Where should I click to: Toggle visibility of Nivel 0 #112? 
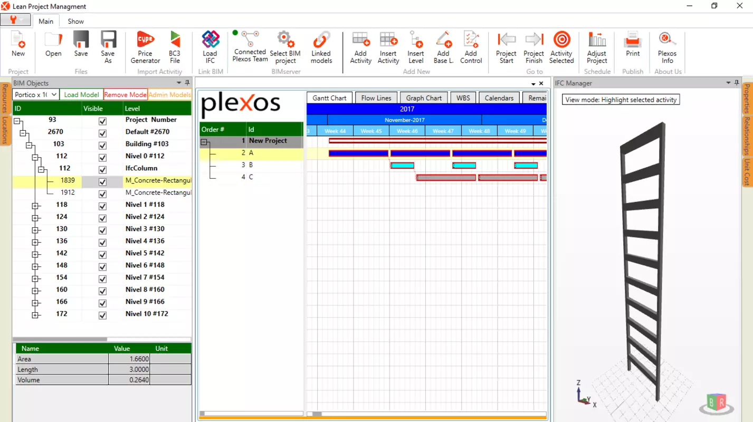102,158
